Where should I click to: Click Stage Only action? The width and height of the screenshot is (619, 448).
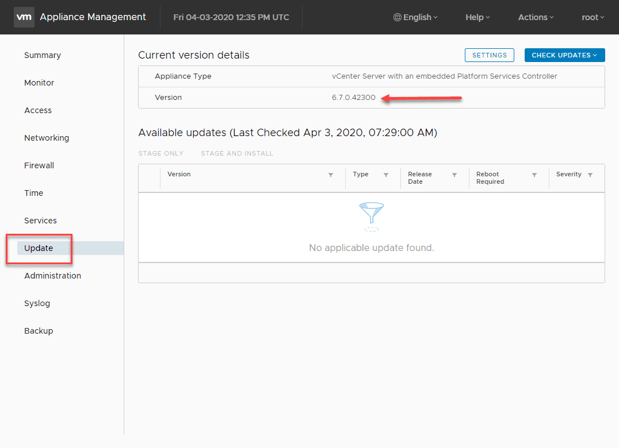[161, 153]
